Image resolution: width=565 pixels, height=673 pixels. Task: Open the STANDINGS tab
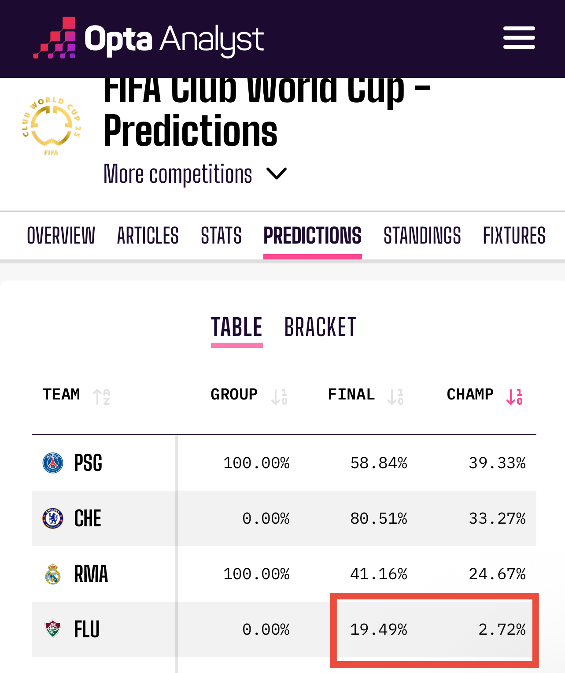click(422, 236)
